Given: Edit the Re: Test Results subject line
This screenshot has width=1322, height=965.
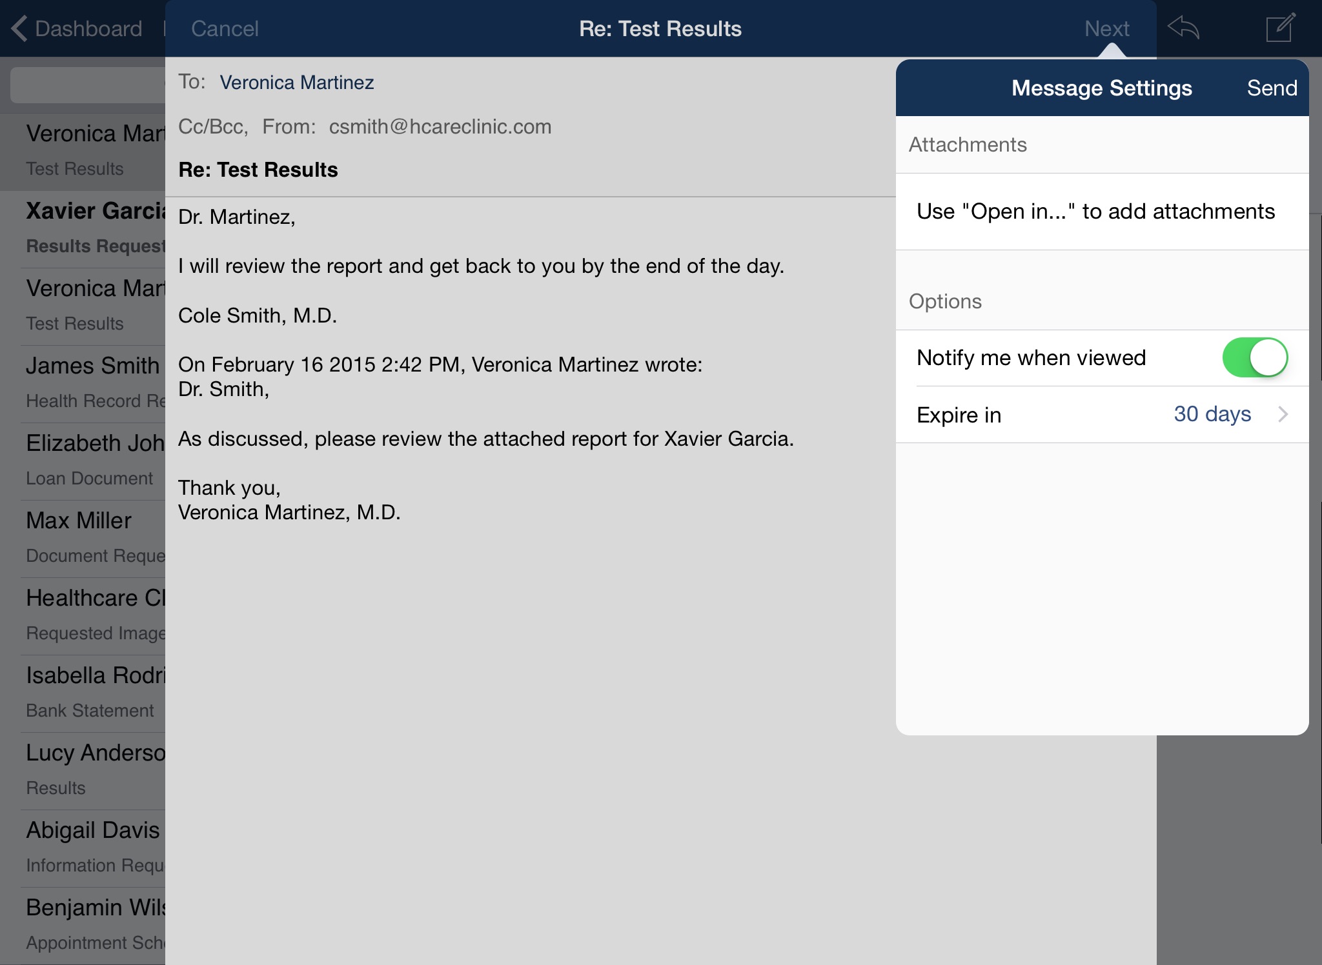Looking at the screenshot, I should click(x=258, y=170).
